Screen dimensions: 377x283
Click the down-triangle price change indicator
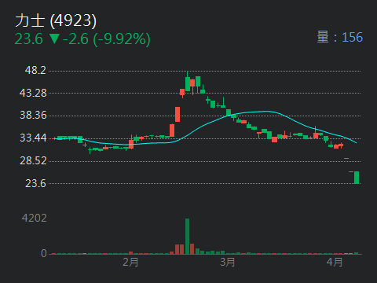point(55,39)
